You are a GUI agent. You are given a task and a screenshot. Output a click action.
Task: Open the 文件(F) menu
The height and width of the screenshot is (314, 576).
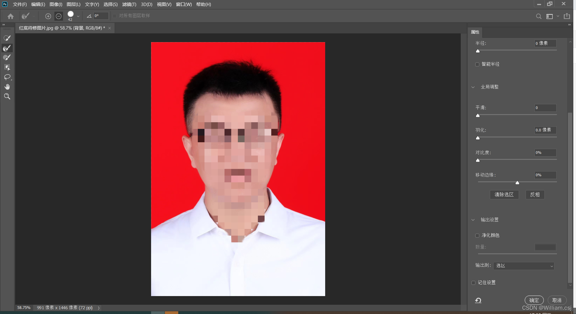coord(20,4)
